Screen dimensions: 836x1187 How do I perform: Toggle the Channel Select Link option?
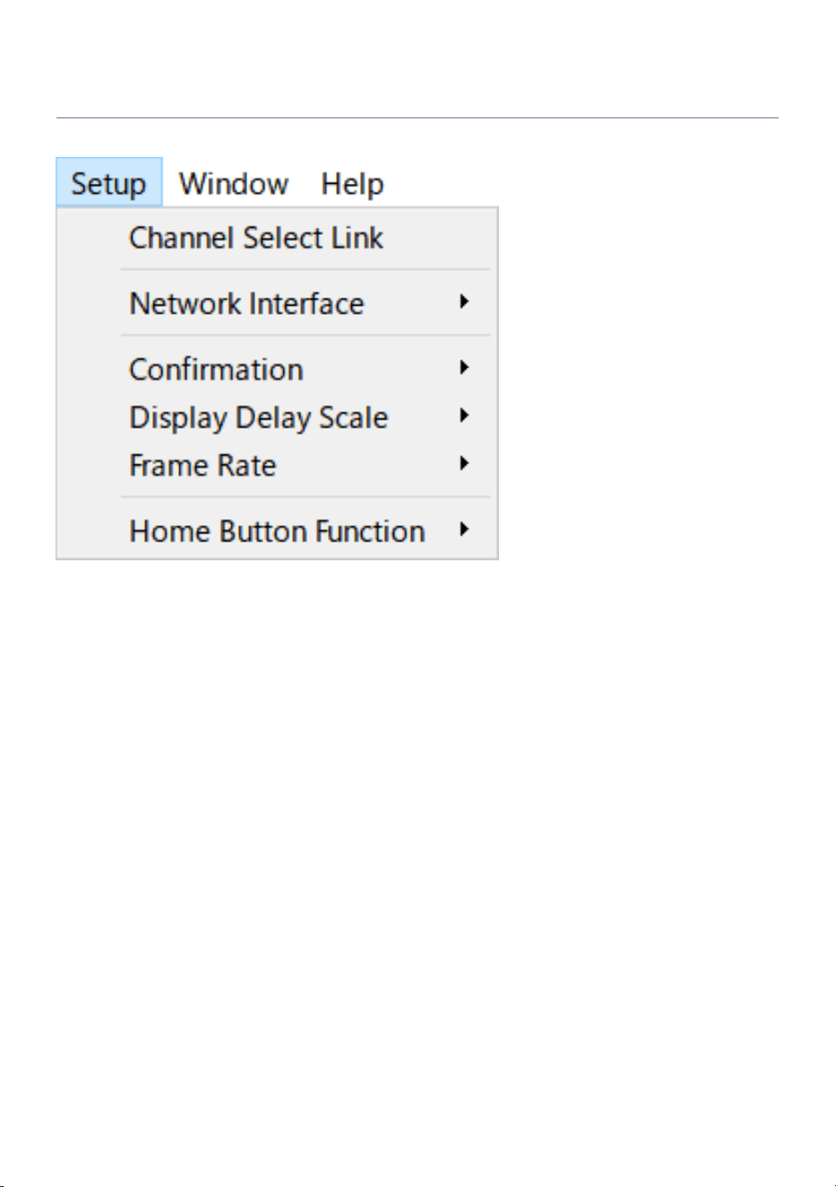tap(277, 238)
